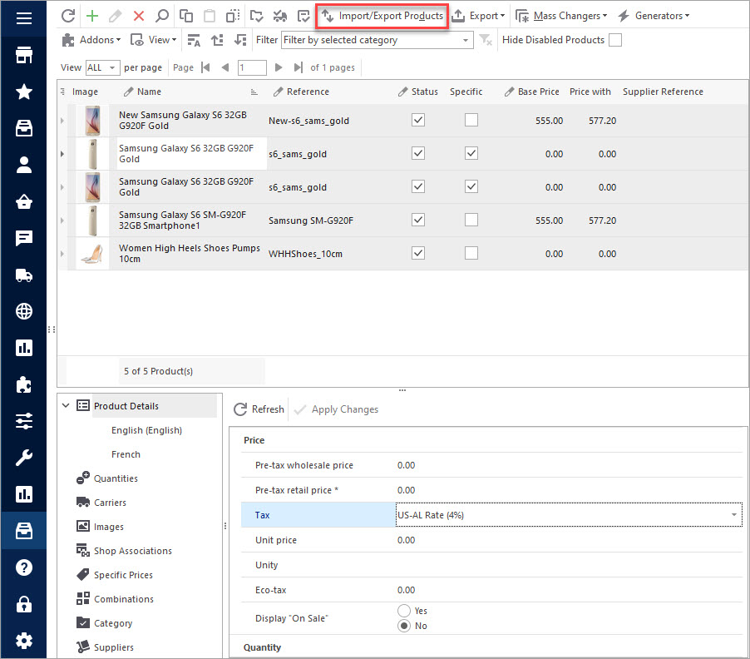Image resolution: width=750 pixels, height=659 pixels.
Task: Toggle Status checkbox for Samsung SM-G920F row
Action: [x=418, y=220]
